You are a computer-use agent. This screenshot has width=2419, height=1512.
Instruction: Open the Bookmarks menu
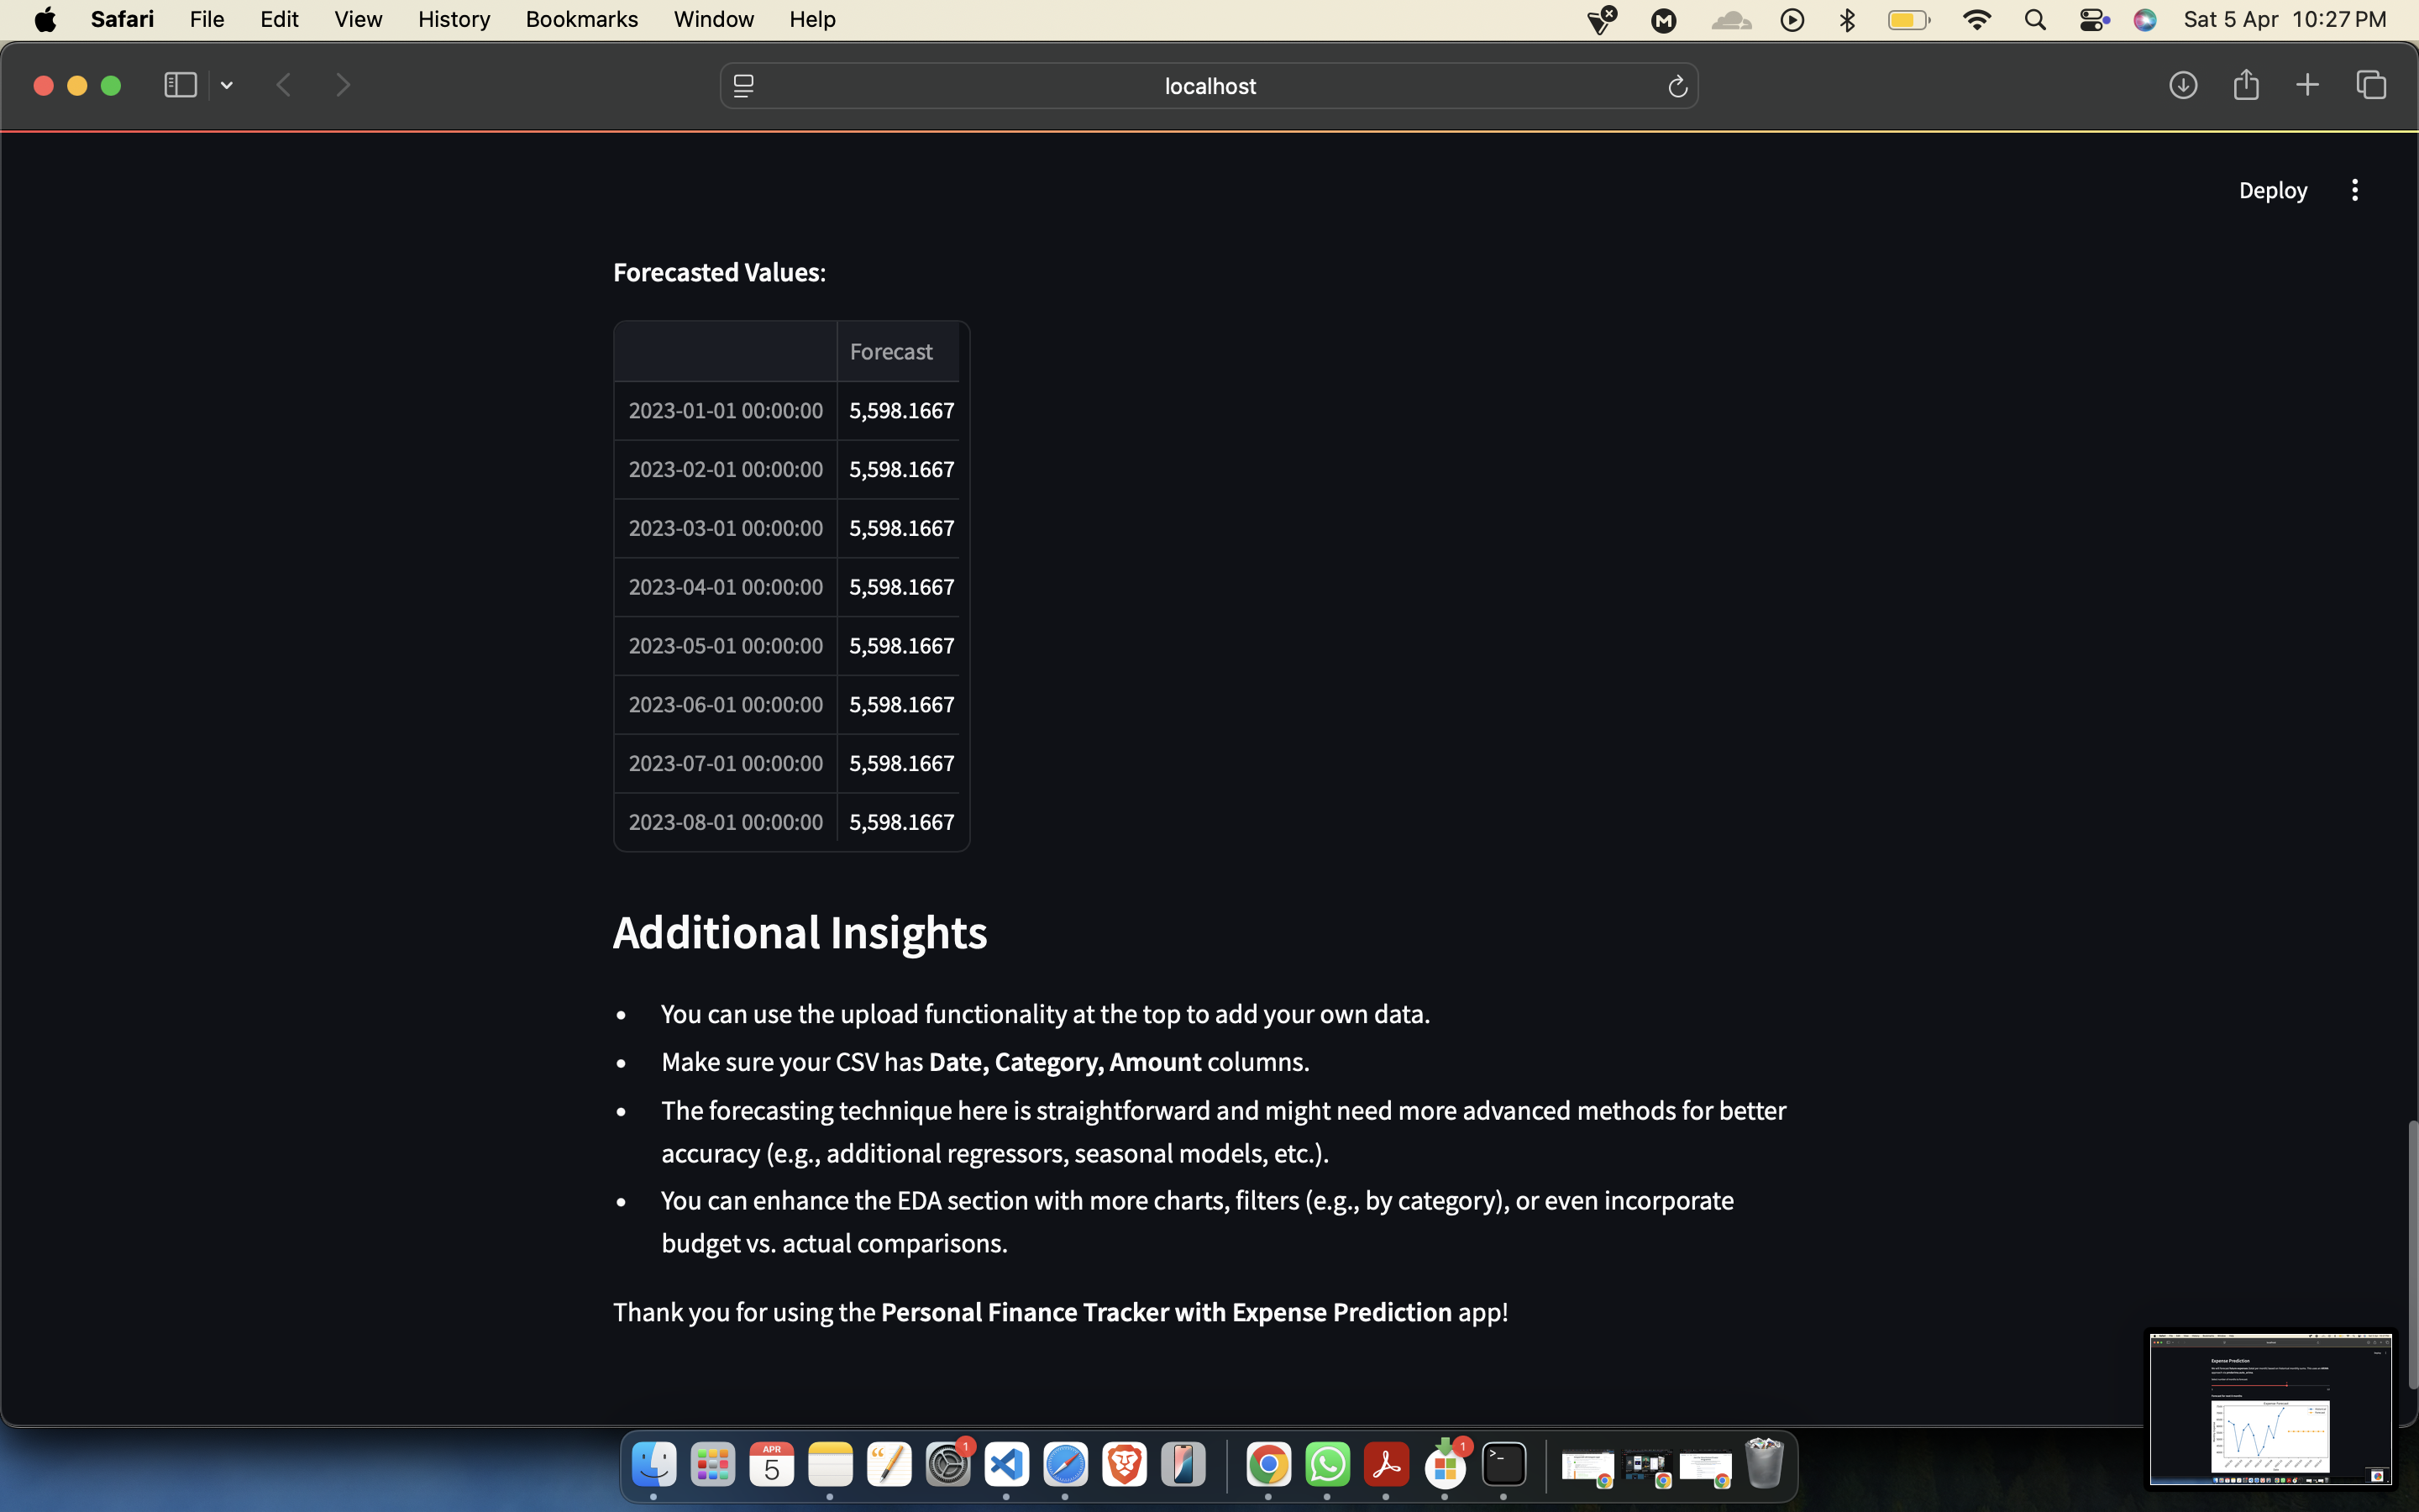(x=580, y=19)
